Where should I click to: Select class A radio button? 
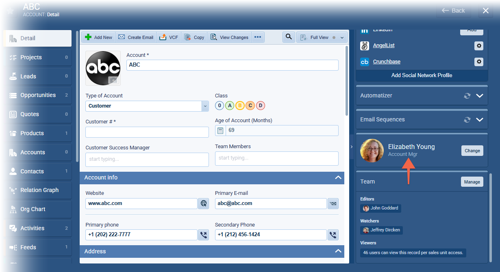(x=230, y=106)
